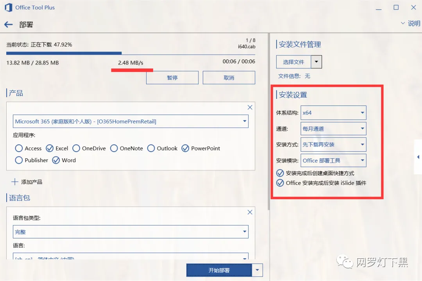Open the arrow next to 开始部署

point(257,270)
